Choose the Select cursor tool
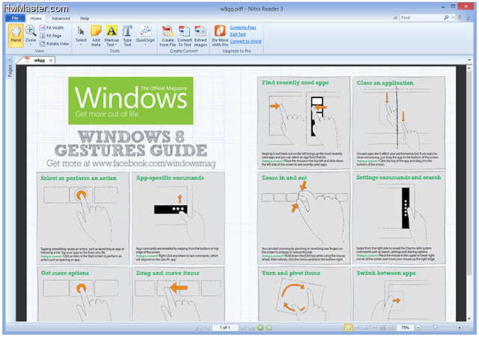Image resolution: width=479 pixels, height=337 pixels. point(81,34)
